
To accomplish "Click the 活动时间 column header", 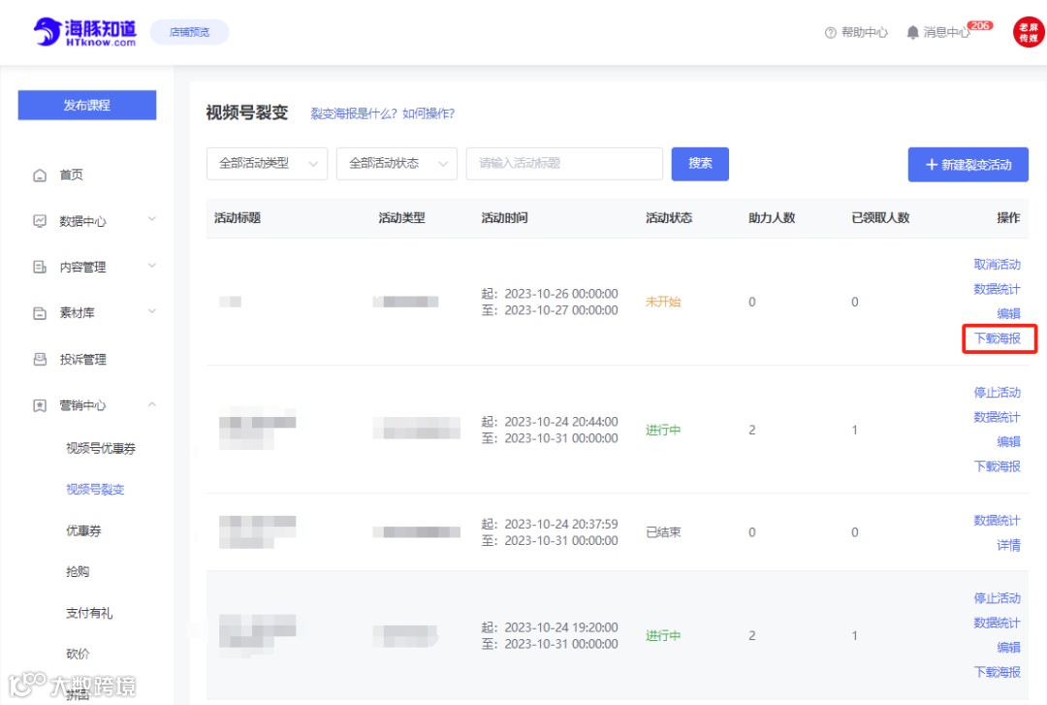I will point(504,218).
